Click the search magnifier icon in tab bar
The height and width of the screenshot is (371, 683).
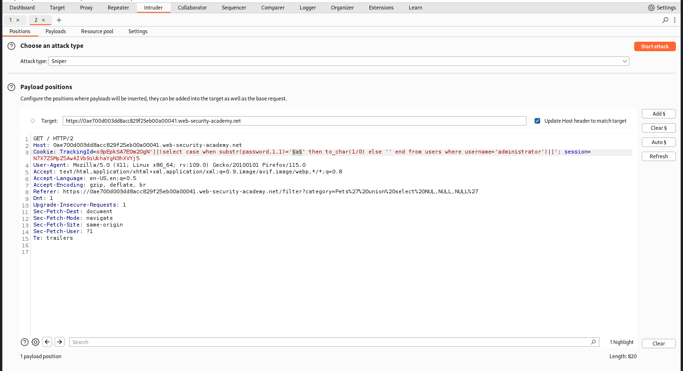coord(665,20)
